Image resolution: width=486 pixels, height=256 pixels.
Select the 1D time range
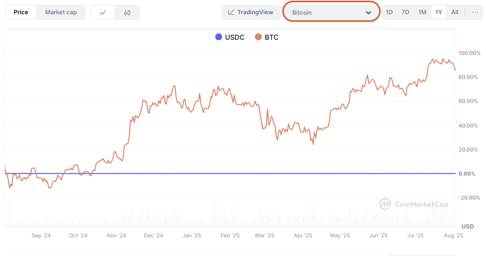[x=389, y=12]
